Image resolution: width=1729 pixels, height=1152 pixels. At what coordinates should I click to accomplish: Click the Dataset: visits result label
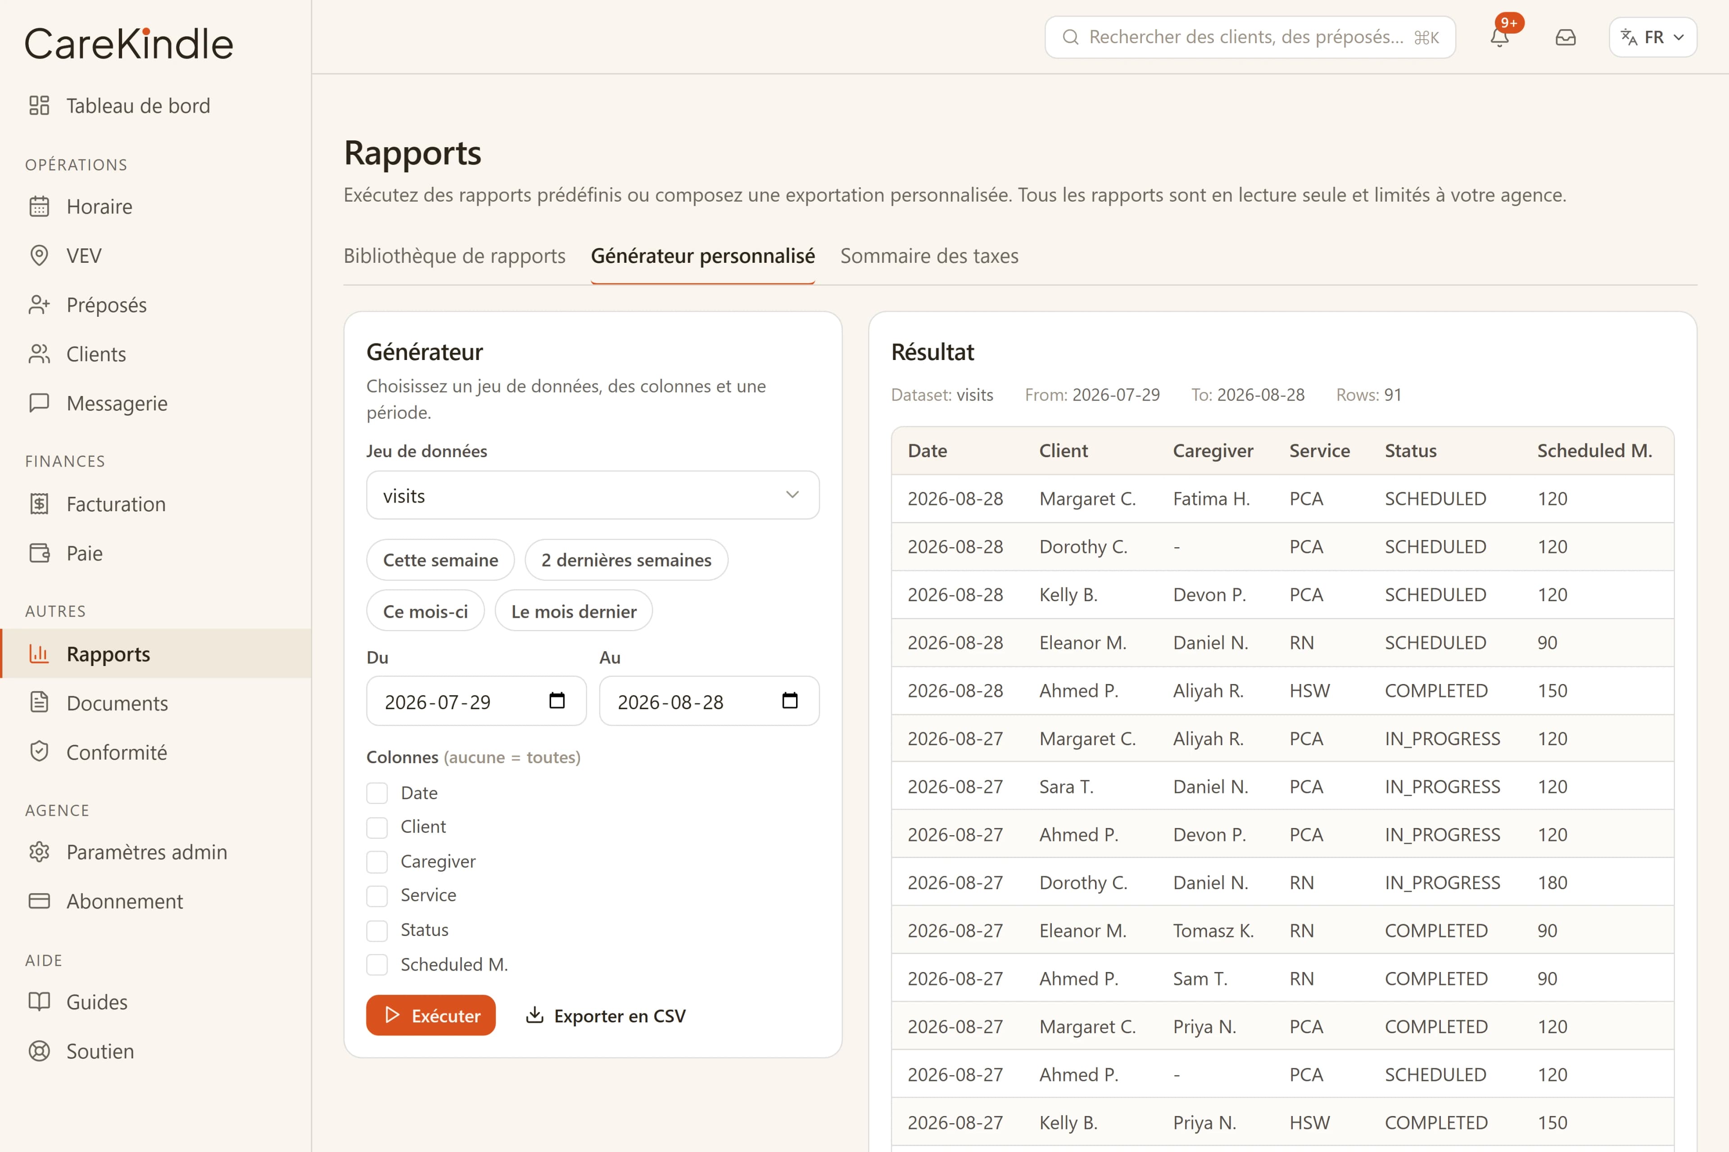click(x=941, y=395)
